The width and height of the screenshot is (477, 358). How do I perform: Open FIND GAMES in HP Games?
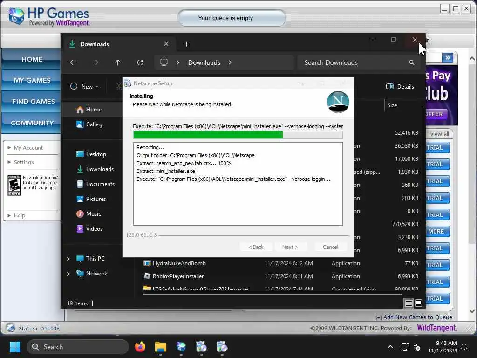(32, 102)
